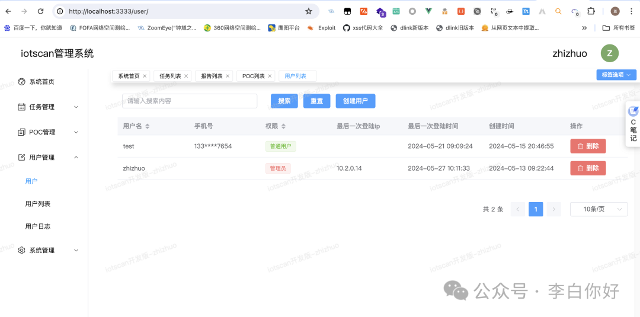Select the 用户列表 tab
Viewport: 640px width, 317px height.
297,76
